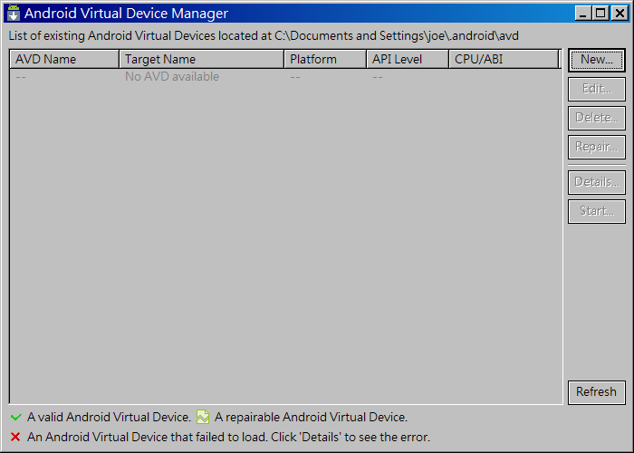Select the 'No AVD available' table row
The height and width of the screenshot is (453, 634).
172,77
